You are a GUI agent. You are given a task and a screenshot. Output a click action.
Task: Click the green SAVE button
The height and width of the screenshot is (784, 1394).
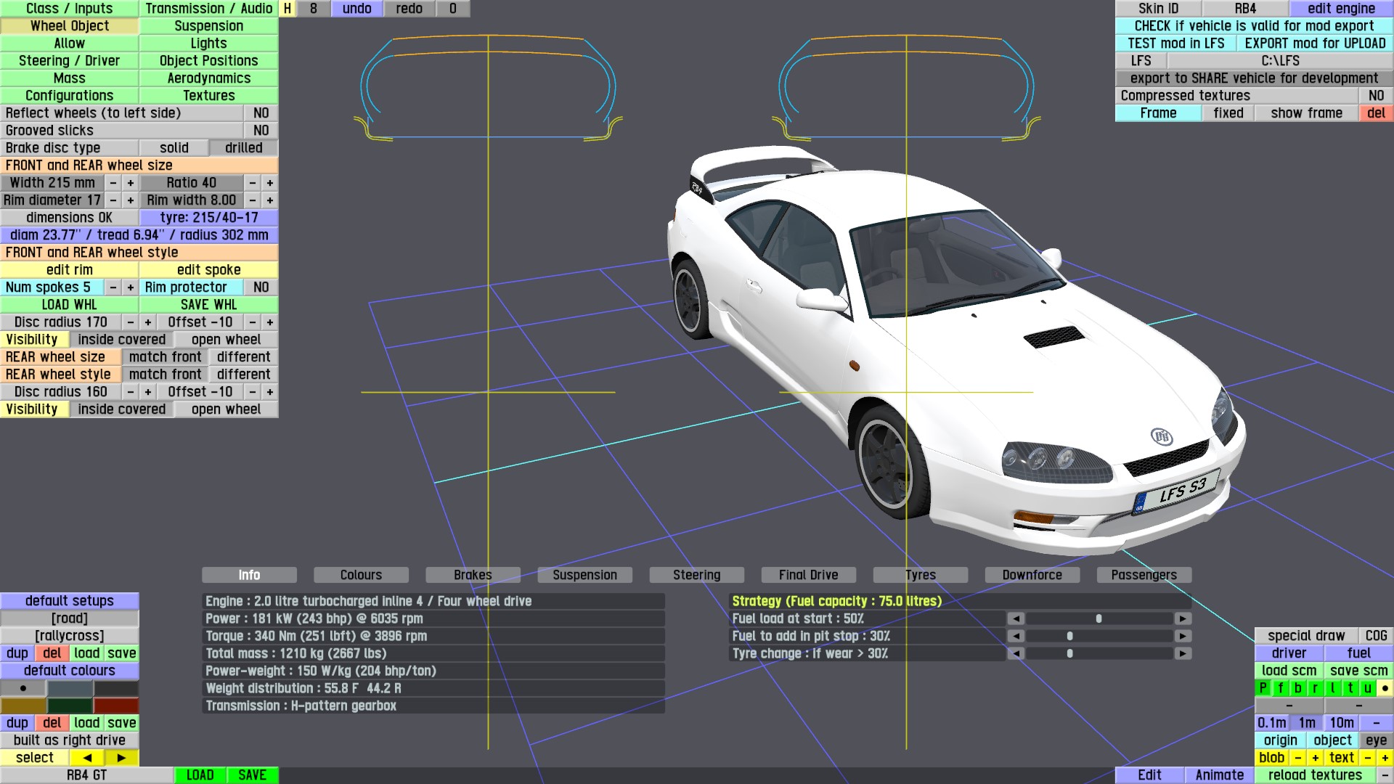[x=252, y=775]
